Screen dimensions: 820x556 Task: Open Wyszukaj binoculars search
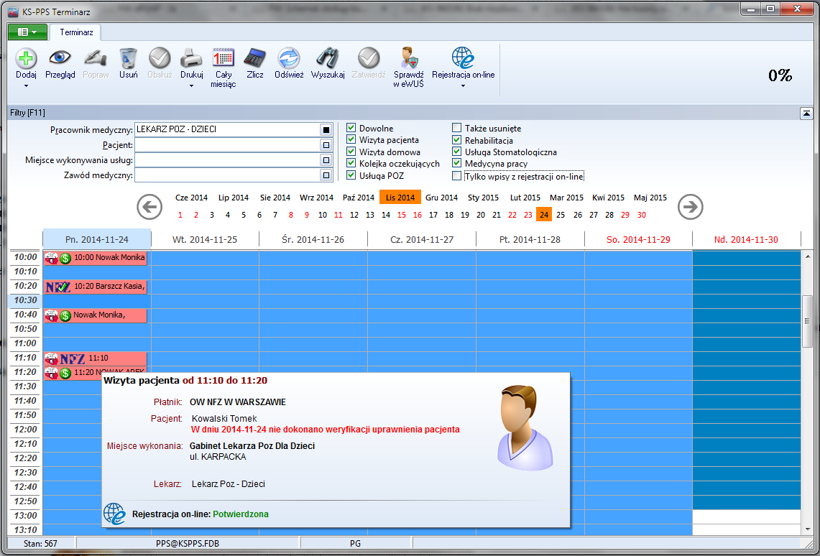click(328, 59)
